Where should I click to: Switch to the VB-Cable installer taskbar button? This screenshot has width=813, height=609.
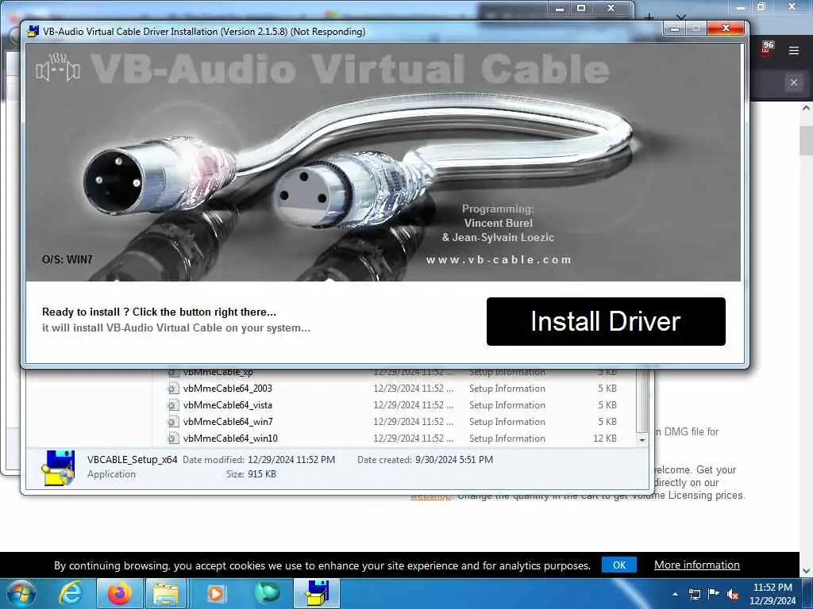(x=317, y=593)
